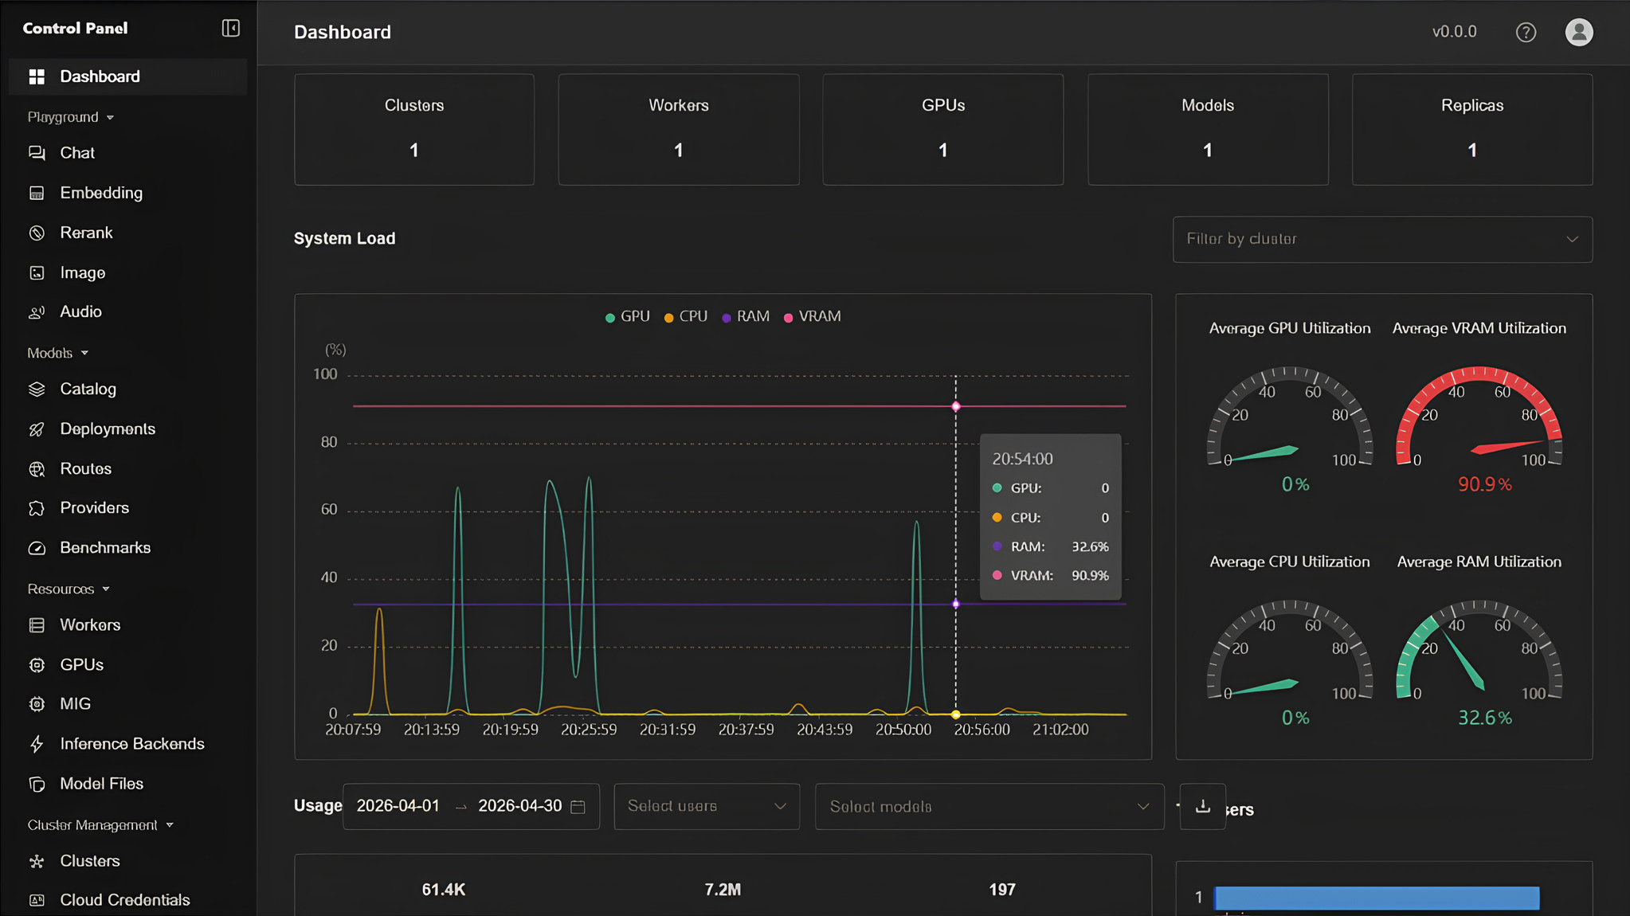Click the Chat icon in sidebar

click(37, 153)
